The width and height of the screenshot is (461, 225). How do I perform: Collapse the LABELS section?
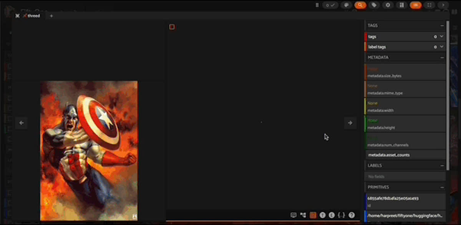(442, 166)
